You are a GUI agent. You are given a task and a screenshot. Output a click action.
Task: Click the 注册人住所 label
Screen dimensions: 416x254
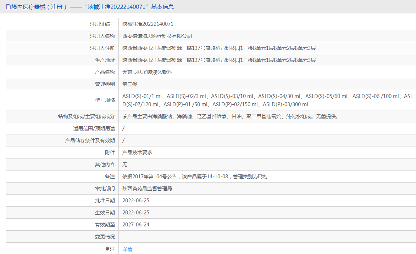pyautogui.click(x=102, y=48)
